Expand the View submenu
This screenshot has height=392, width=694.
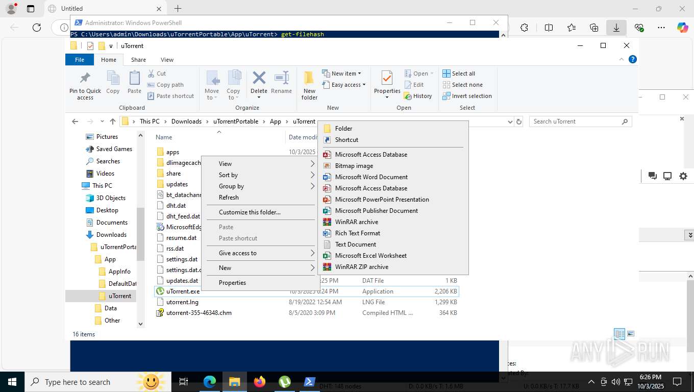[x=260, y=164]
